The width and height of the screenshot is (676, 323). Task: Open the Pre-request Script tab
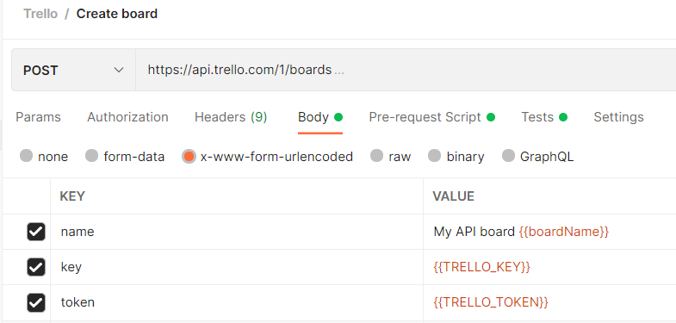[x=431, y=117]
